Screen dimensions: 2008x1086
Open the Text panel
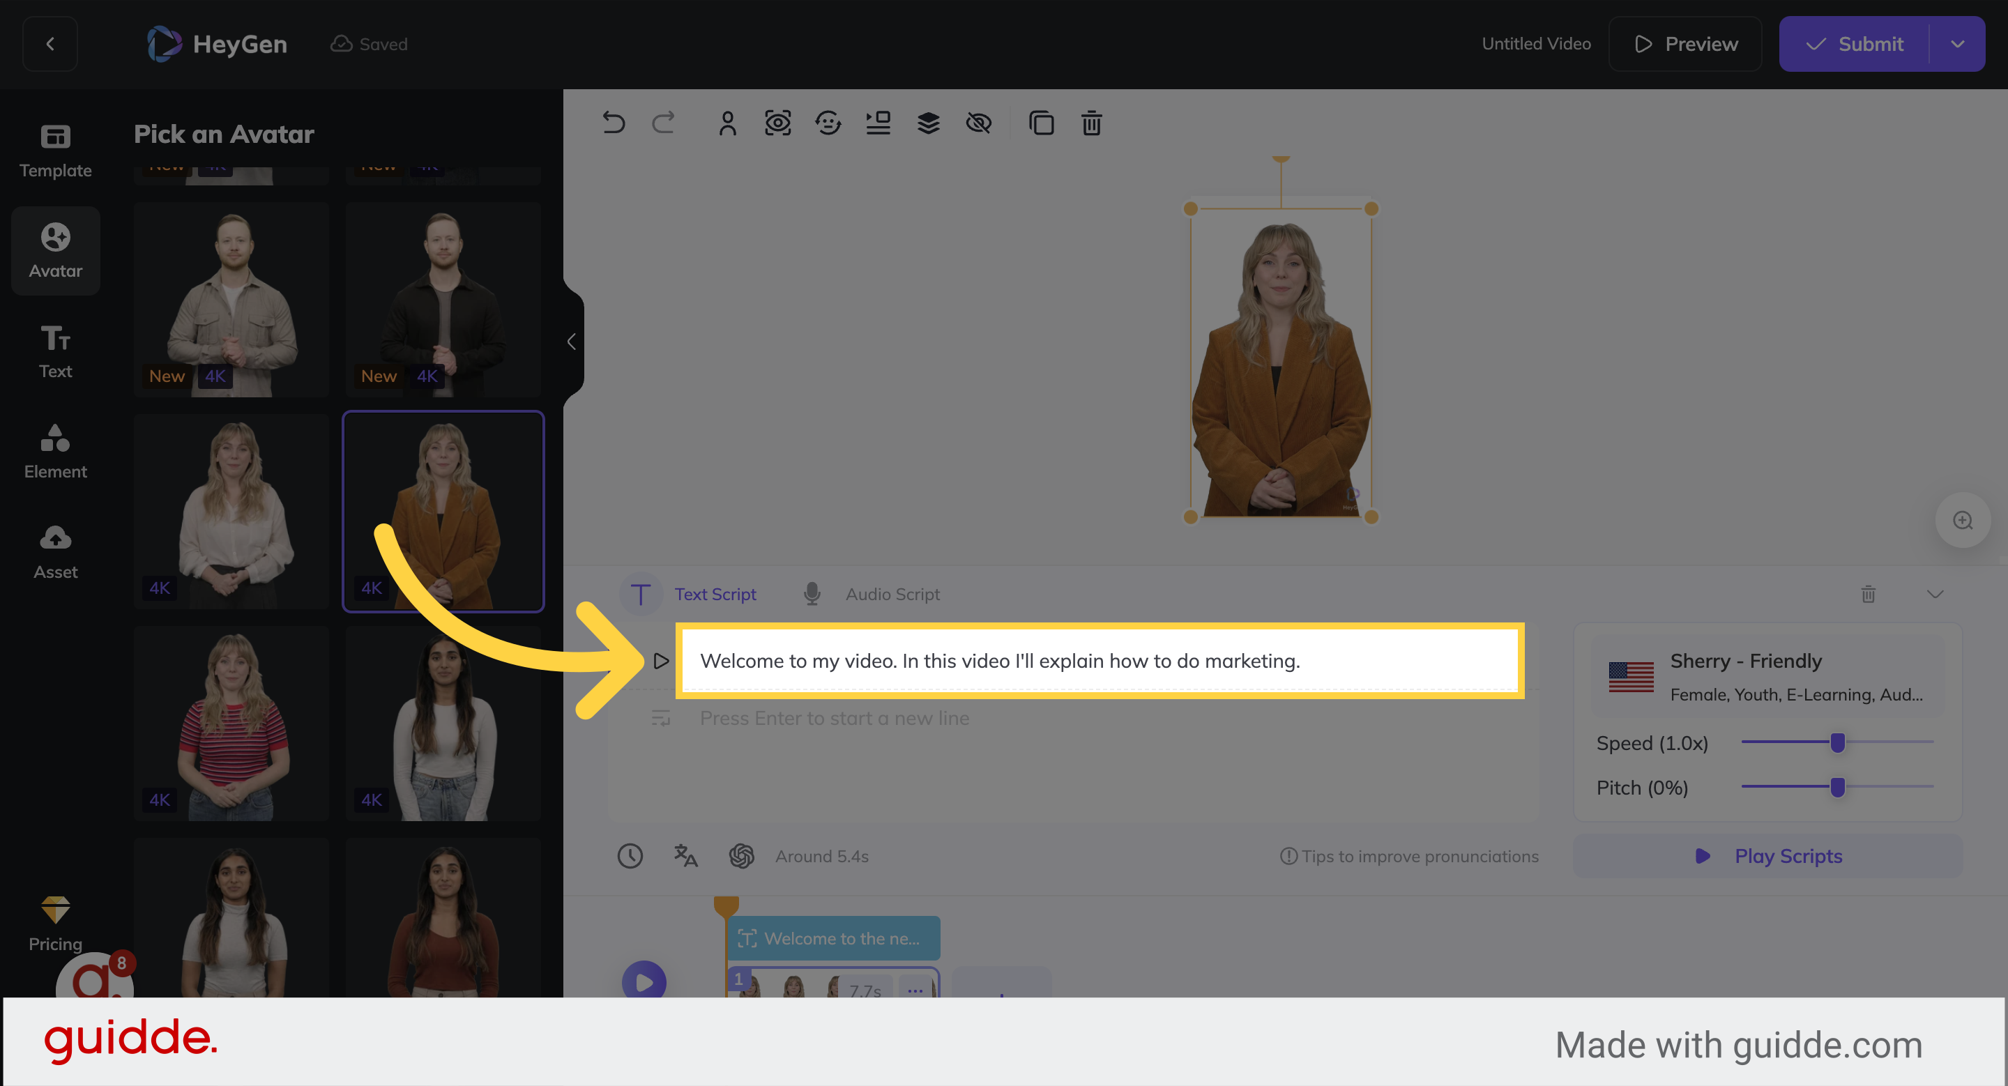click(54, 351)
